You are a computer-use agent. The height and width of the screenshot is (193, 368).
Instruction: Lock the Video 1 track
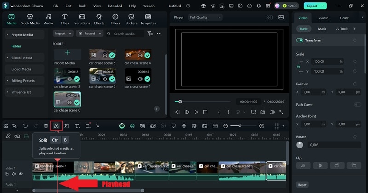point(7,174)
